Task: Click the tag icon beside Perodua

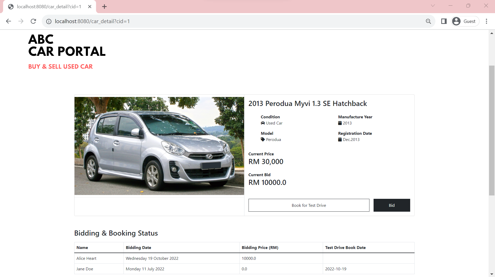Action: (x=263, y=140)
